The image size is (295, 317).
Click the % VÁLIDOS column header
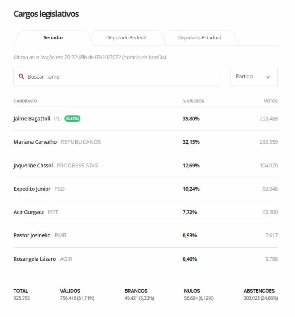[x=193, y=101]
